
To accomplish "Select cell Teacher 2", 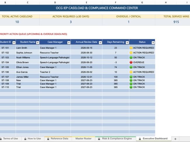I will pos(55,72).
